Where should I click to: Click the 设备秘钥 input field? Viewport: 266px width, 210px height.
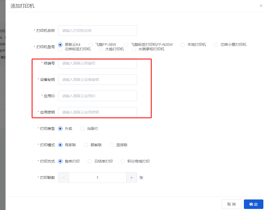(98, 80)
